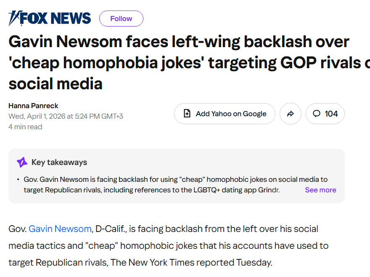Click the 104 comments count

pos(331,114)
